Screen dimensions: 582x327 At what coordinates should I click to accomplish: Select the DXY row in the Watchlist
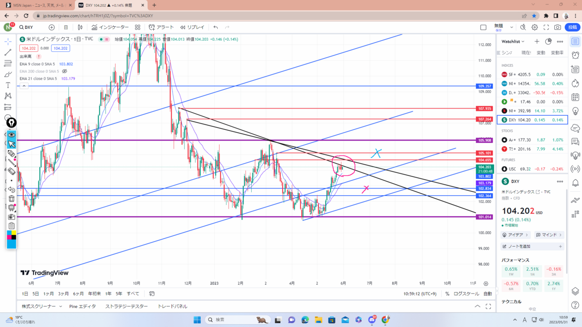click(x=533, y=120)
